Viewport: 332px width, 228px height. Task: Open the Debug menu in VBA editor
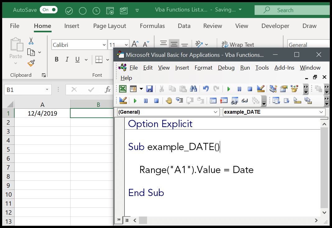click(x=226, y=67)
